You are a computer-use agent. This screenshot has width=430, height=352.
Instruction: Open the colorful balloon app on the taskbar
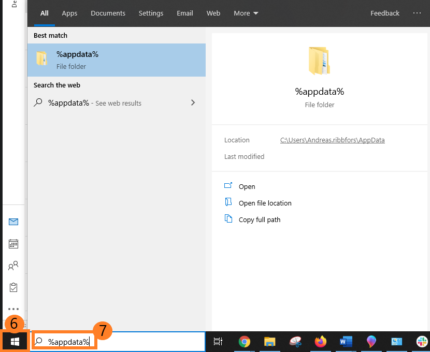pos(371,342)
